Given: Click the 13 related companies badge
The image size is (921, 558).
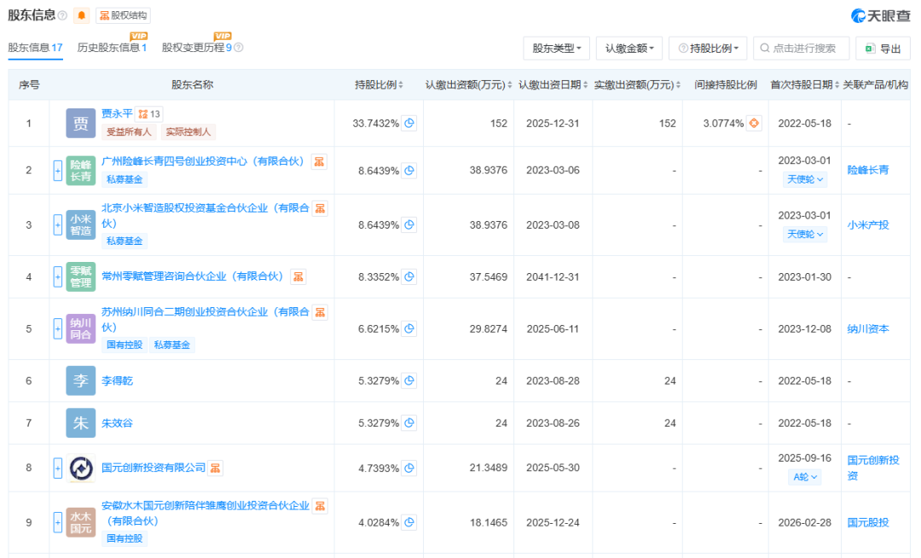Looking at the screenshot, I should (x=149, y=114).
